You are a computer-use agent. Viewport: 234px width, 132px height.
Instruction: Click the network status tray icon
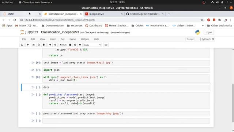(x=212, y=2)
